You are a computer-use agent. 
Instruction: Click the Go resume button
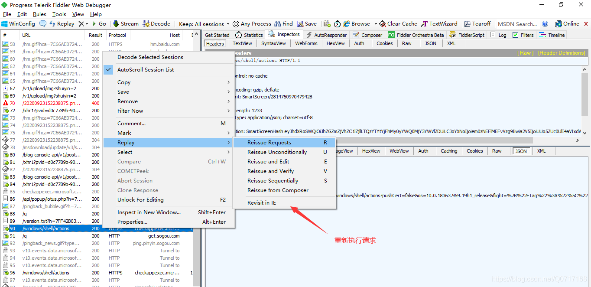click(98, 24)
